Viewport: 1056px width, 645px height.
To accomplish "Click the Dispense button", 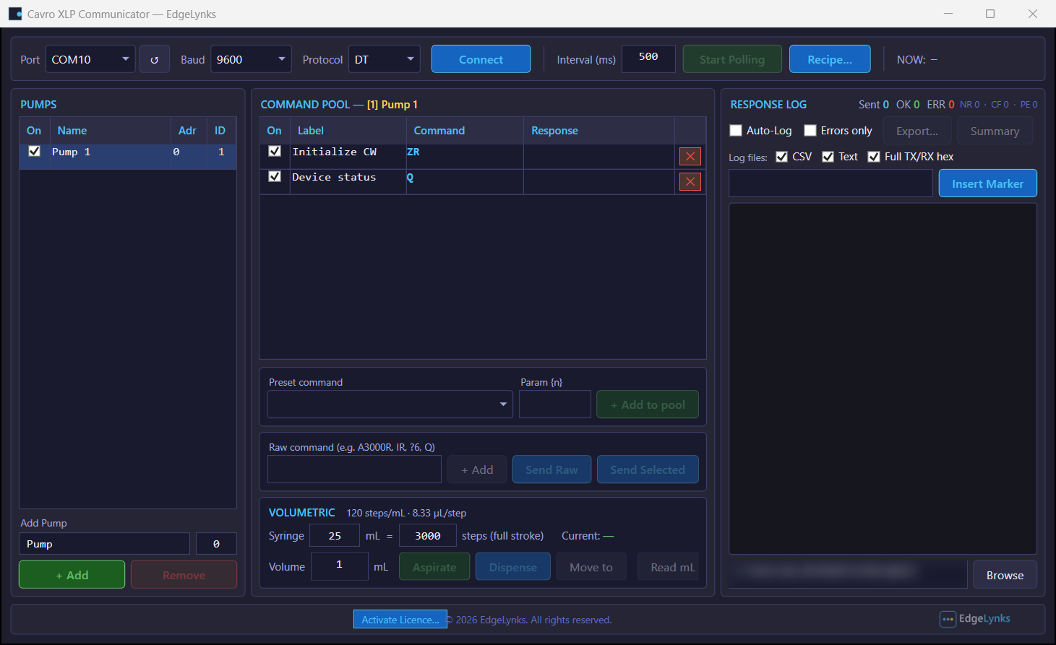I will [512, 567].
